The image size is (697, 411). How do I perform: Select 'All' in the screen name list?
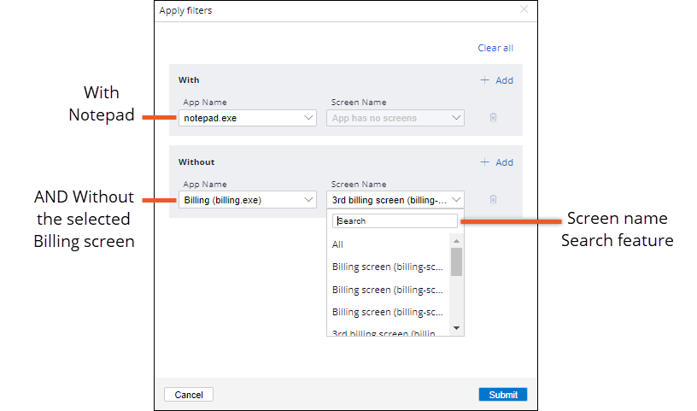pos(337,245)
